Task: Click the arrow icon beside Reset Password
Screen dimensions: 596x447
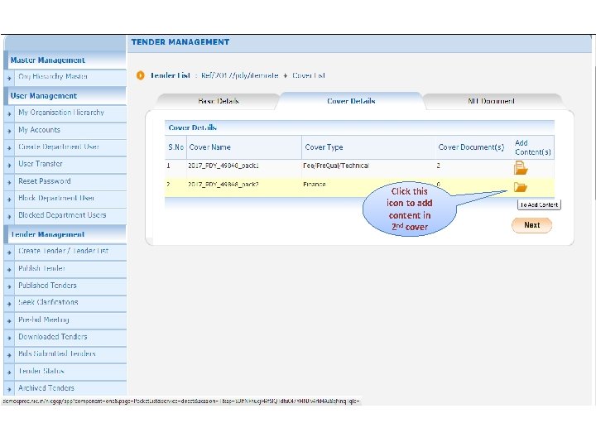Action: [9, 182]
